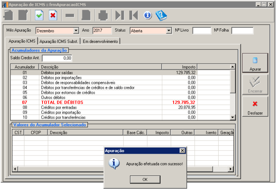Screen dimensions: 276x189
Task: Select row Débitos por saídas
Action: click(120, 73)
